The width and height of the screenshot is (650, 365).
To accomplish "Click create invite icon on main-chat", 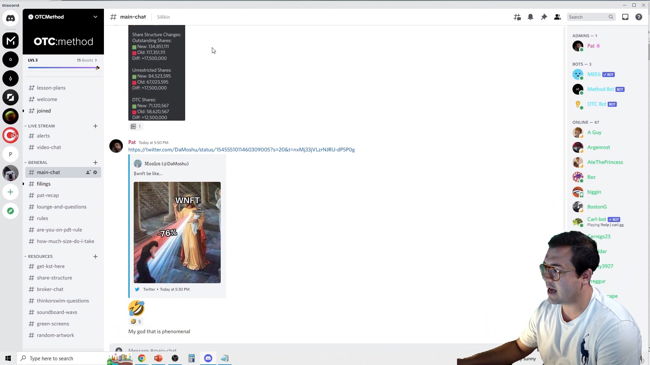I will click(88, 172).
